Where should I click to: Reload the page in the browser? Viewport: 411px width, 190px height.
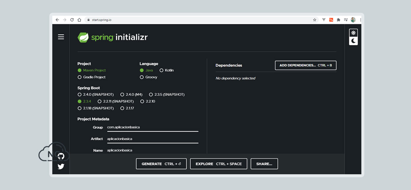pyautogui.click(x=72, y=20)
